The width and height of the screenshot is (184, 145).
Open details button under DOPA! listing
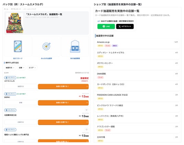click(x=21, y=103)
